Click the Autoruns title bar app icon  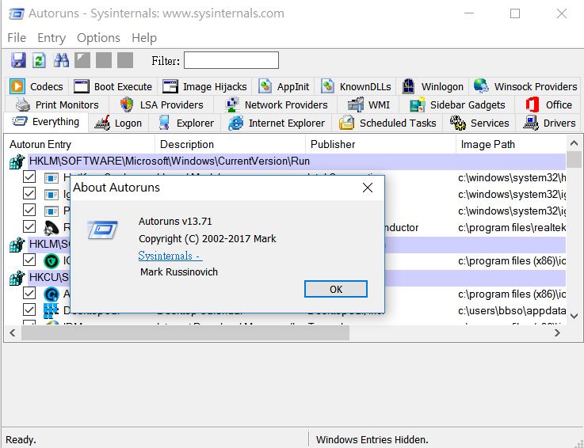[16, 13]
